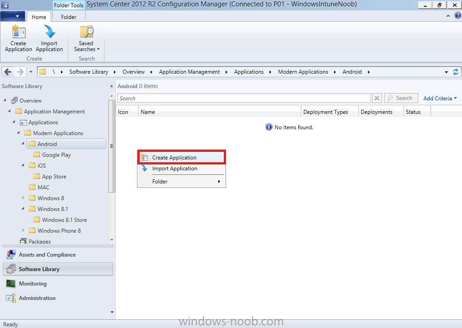The width and height of the screenshot is (462, 328).
Task: Open the blue application menu button
Action: (13, 16)
